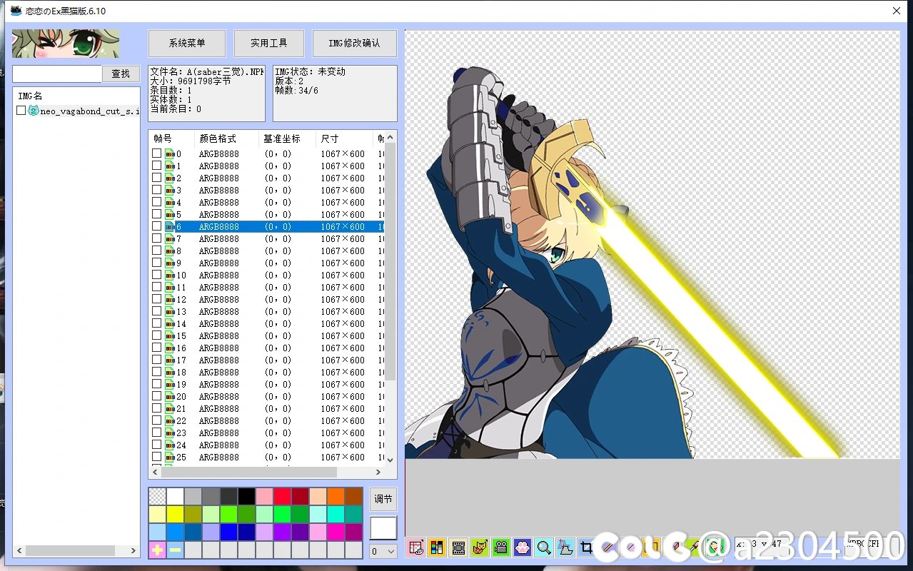
Task: Select neo_vagabond_cut_s.i in IMG list
Action: click(90, 111)
